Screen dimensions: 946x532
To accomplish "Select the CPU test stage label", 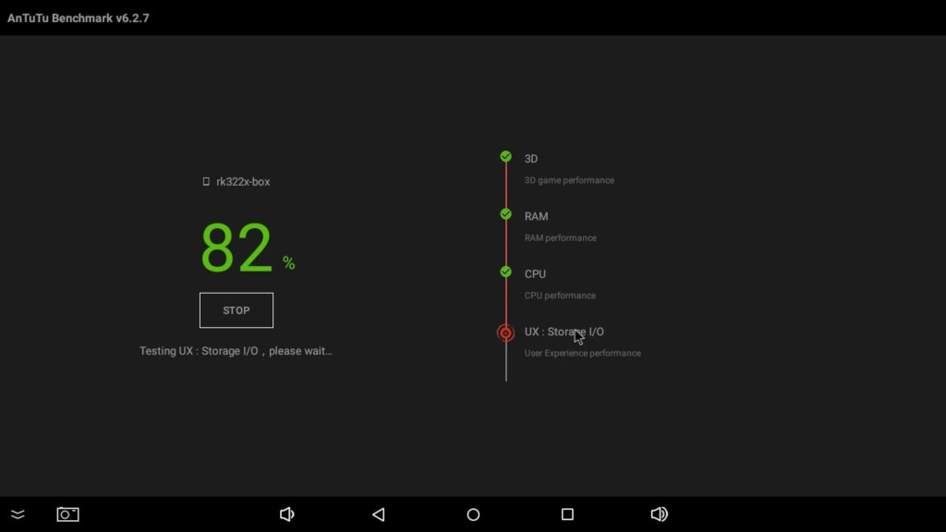I will click(535, 274).
